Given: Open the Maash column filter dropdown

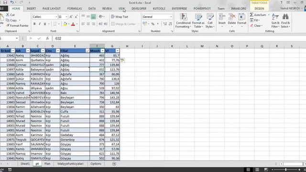Looking at the screenshot, I should pyautogui.click(x=103, y=51).
